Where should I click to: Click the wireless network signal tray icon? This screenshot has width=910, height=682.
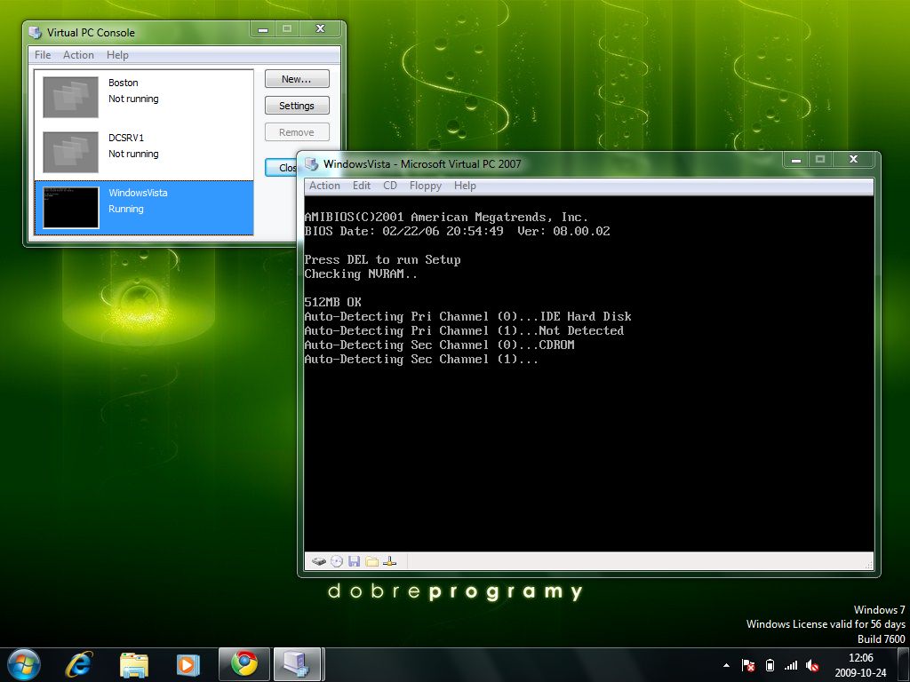pyautogui.click(x=790, y=665)
